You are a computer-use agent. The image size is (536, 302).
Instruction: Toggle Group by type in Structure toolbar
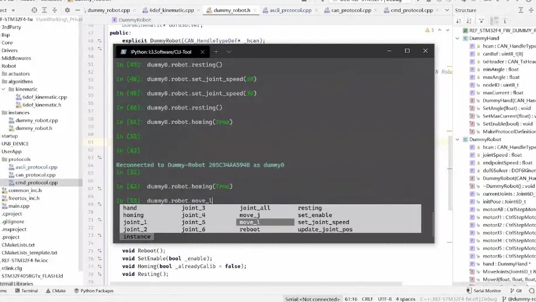pos(482,21)
